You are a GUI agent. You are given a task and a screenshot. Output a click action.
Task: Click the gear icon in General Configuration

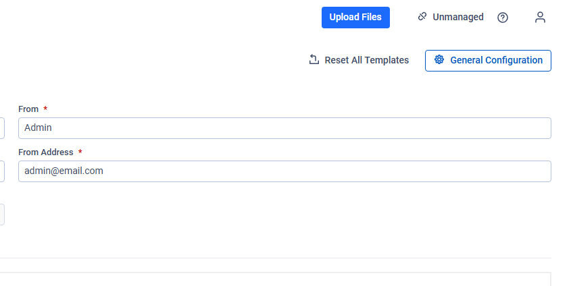(x=439, y=60)
